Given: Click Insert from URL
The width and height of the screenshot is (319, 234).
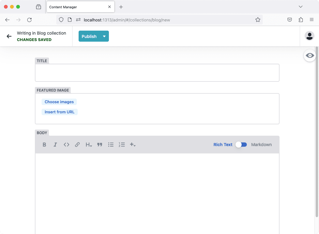Looking at the screenshot, I should point(60,112).
